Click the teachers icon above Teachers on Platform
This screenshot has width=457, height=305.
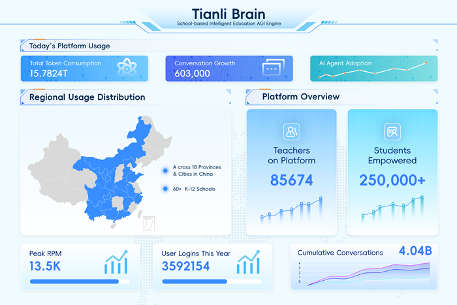tap(291, 131)
